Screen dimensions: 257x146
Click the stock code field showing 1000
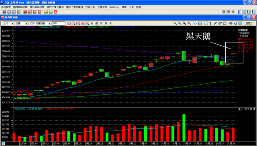pyautogui.click(x=58, y=23)
